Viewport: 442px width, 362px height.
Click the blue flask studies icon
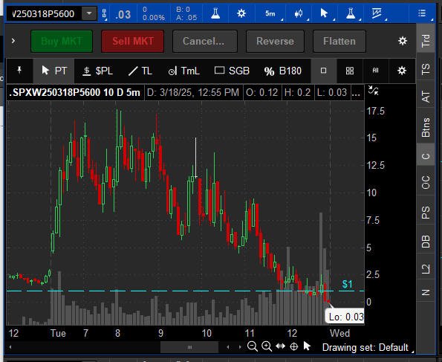(215, 13)
